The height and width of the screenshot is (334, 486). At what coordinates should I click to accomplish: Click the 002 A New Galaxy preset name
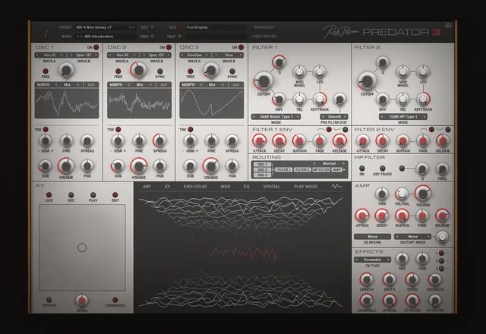(94, 27)
